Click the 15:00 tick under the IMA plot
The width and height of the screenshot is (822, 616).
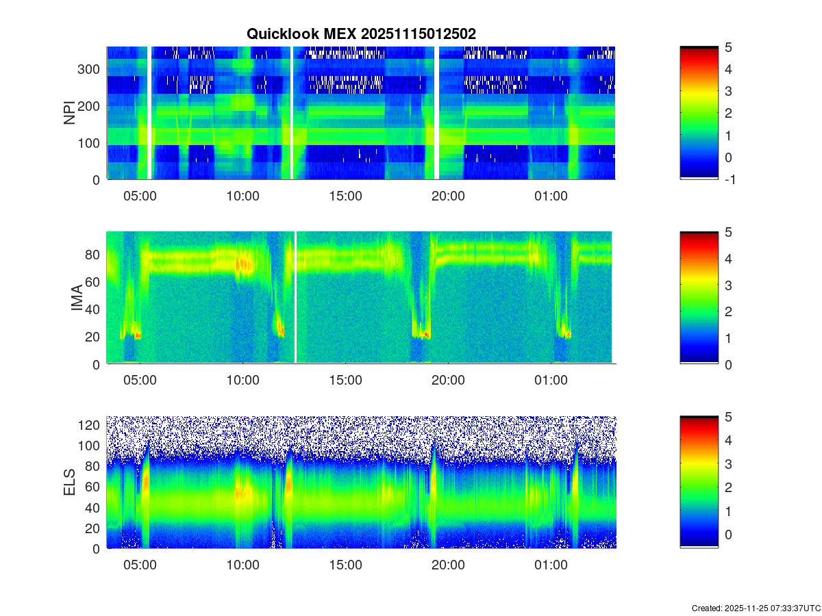(345, 381)
